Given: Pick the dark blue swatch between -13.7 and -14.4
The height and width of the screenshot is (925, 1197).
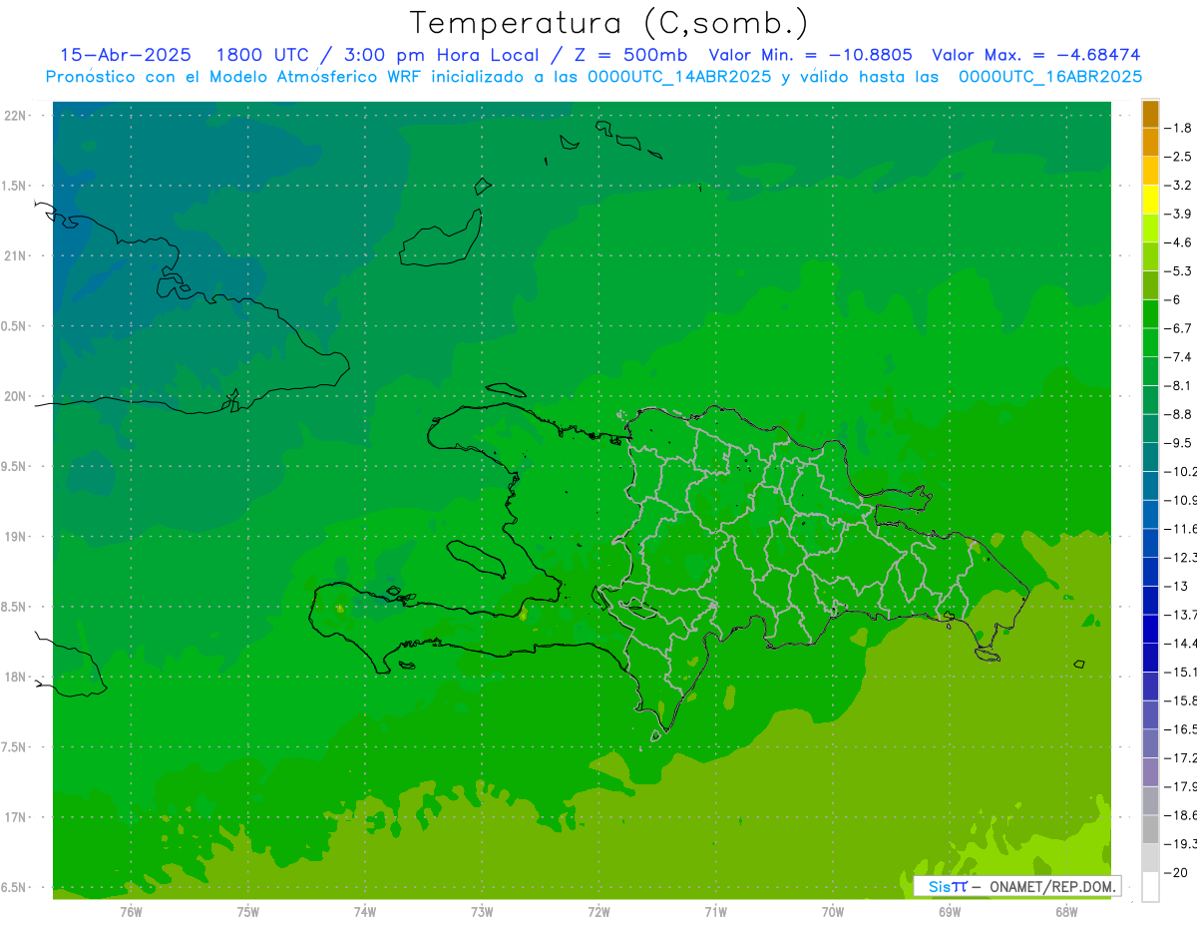Looking at the screenshot, I should pyautogui.click(x=1150, y=629).
